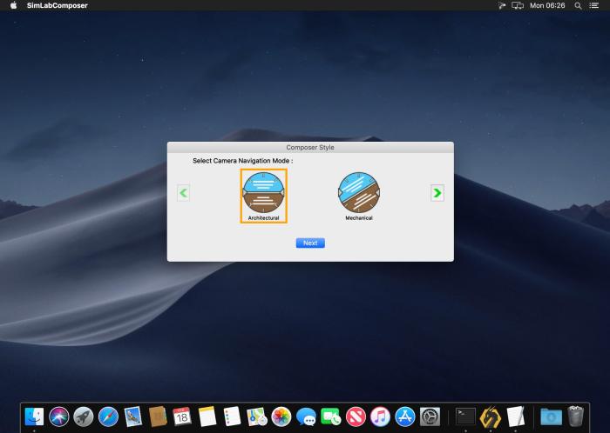Image resolution: width=610 pixels, height=433 pixels.
Task: Open the App Store dock icon
Action: point(405,416)
